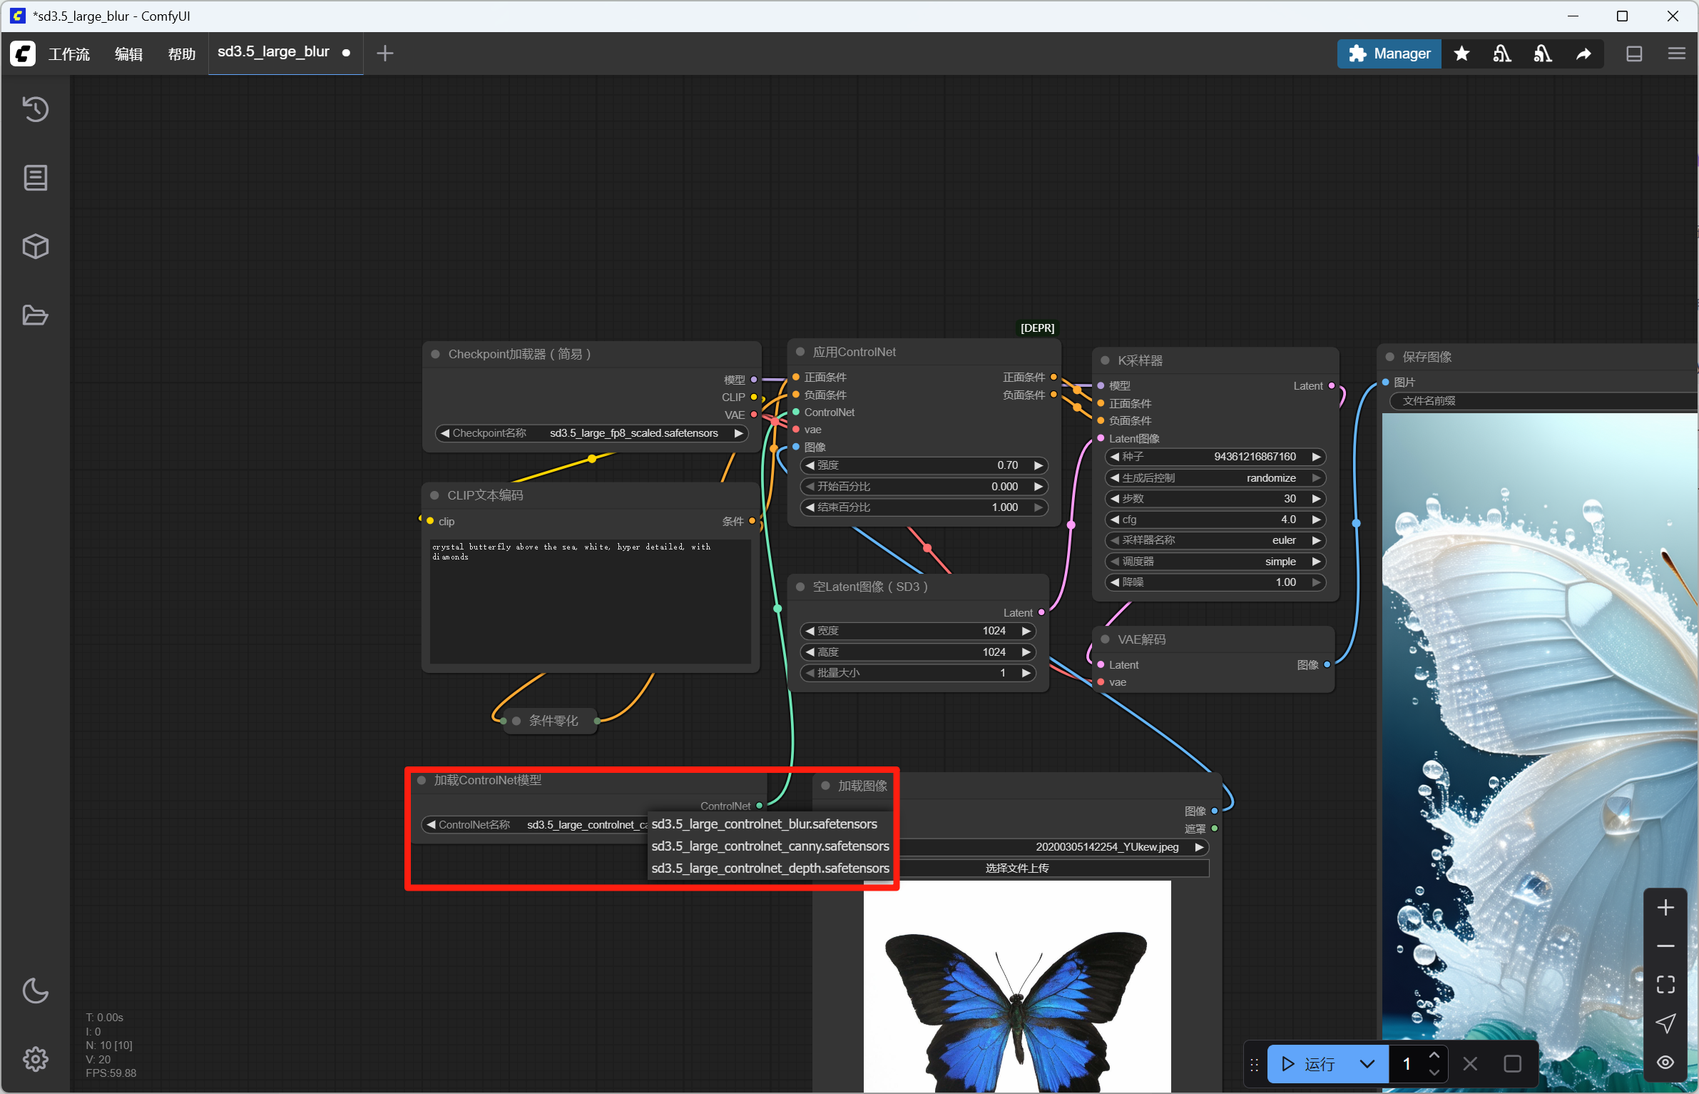Screen dimensions: 1699x1094
Task: Decrease 宽度 with left arrow
Action: pyautogui.click(x=810, y=631)
